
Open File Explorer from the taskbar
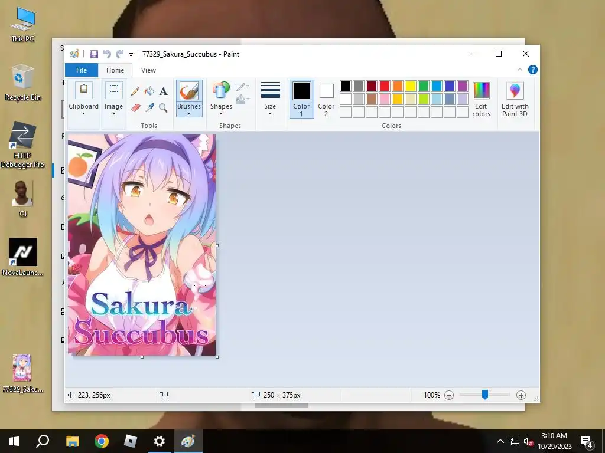click(72, 441)
